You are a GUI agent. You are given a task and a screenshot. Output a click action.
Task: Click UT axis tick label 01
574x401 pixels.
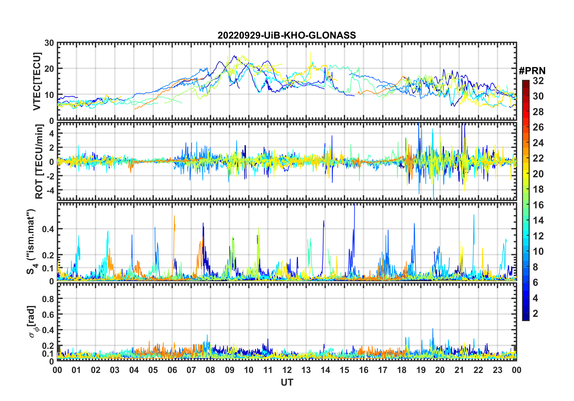[x=76, y=370]
